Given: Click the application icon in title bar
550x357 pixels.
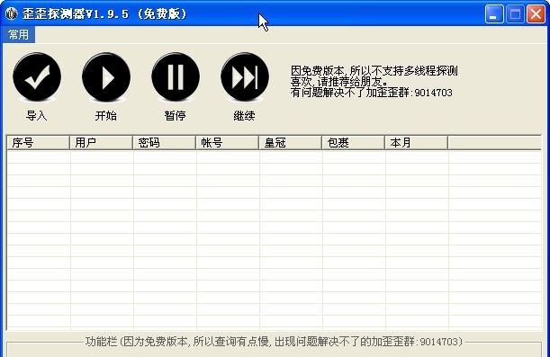Looking at the screenshot, I should pyautogui.click(x=12, y=13).
